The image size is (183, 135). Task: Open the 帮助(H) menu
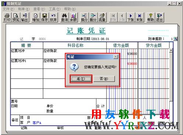[70, 9]
